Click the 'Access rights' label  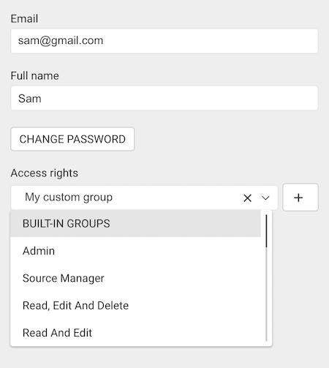[44, 173]
